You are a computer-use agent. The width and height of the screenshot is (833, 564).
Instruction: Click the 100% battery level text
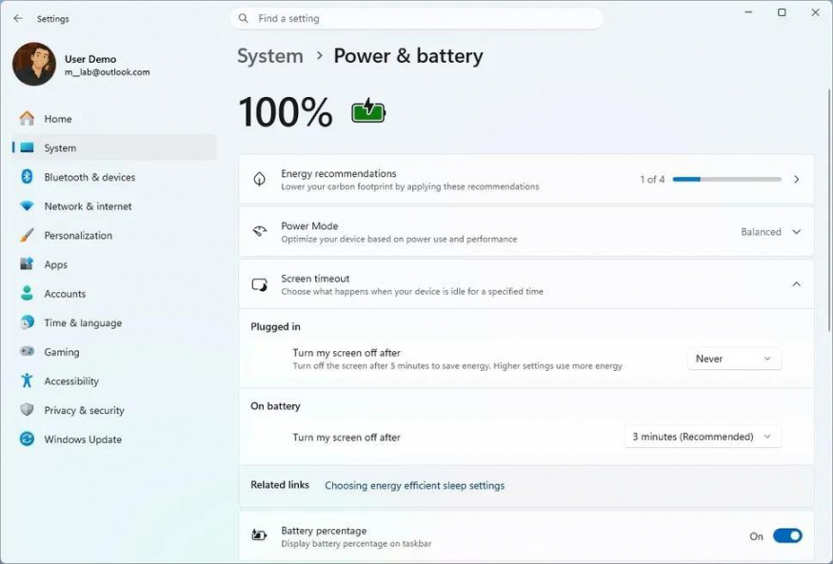pyautogui.click(x=286, y=112)
